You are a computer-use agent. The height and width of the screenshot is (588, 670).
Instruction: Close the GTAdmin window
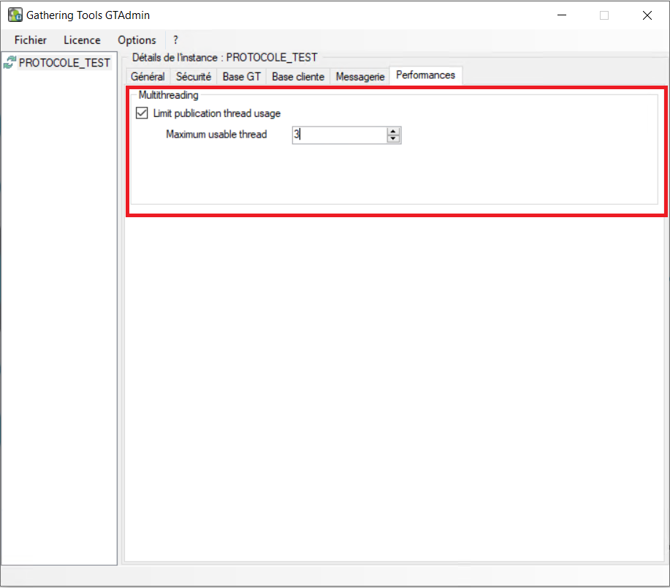647,15
